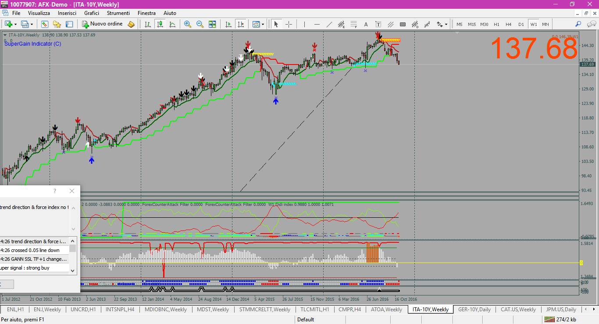
Task: Toggle the Terminal panel icon
Action: tap(69, 24)
